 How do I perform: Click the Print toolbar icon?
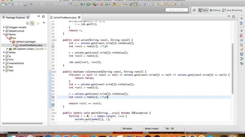pyautogui.click(x=26, y=5)
